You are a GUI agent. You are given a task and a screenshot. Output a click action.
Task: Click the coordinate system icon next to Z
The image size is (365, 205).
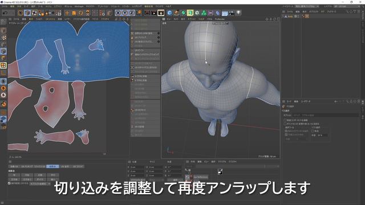coord(139,13)
